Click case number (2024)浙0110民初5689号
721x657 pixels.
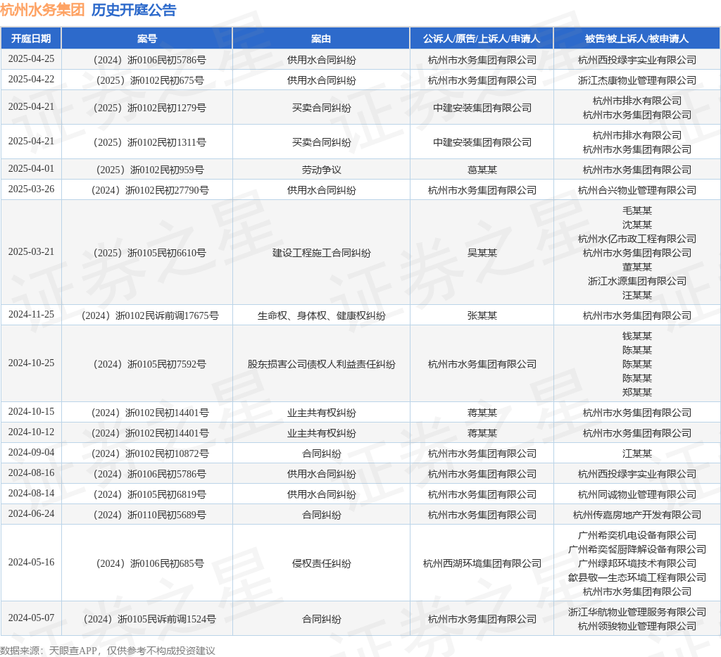click(150, 515)
